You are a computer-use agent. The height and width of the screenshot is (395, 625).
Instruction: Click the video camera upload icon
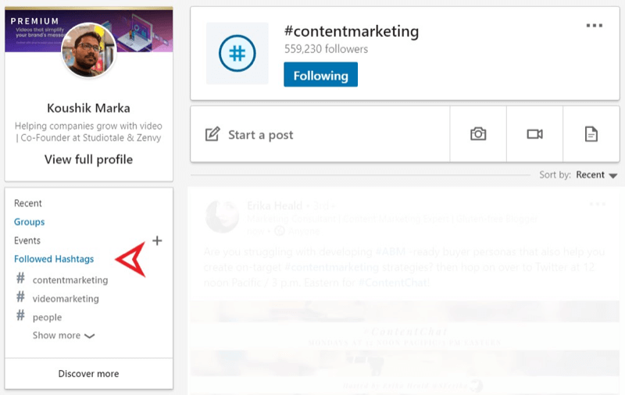tap(534, 134)
